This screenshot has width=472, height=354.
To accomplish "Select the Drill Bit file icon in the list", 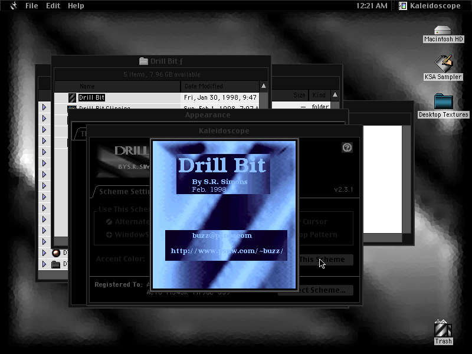I will 72,97.
